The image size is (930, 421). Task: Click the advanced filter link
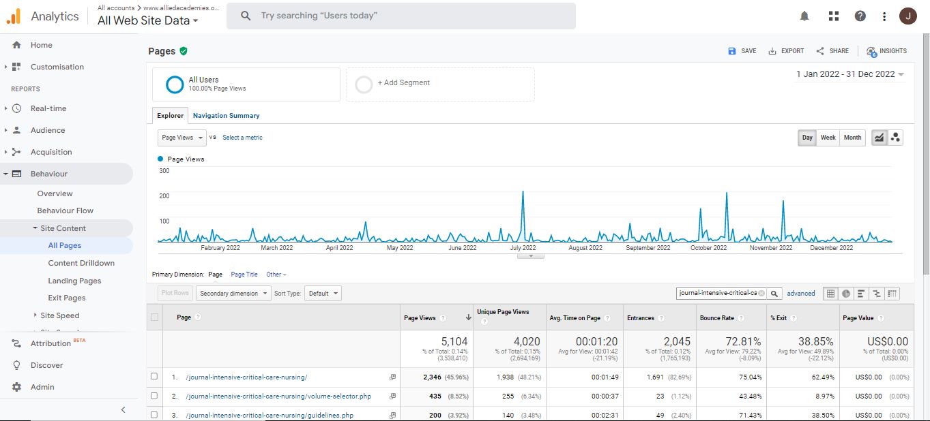(800, 294)
